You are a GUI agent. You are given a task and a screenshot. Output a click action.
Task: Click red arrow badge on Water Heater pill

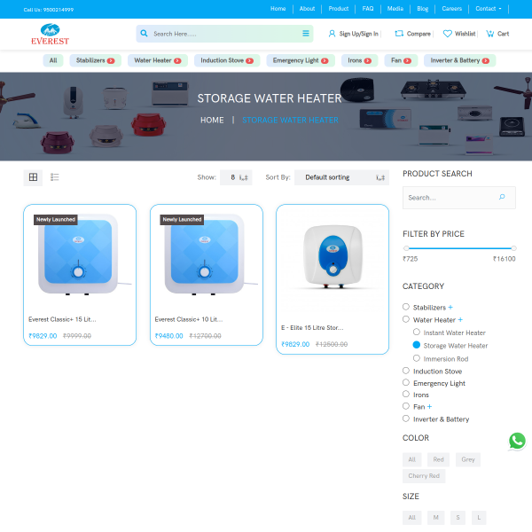[177, 60]
